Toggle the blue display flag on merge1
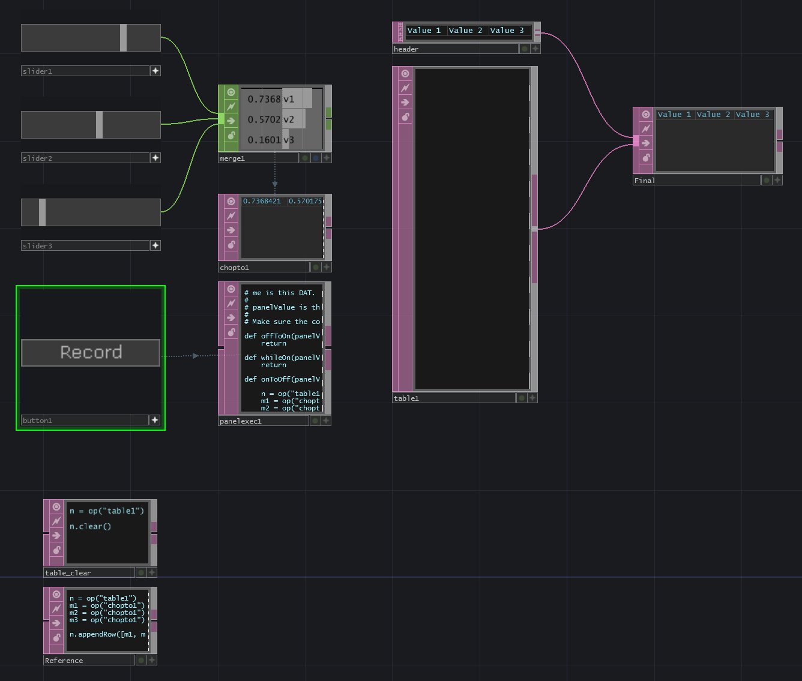 coord(316,158)
